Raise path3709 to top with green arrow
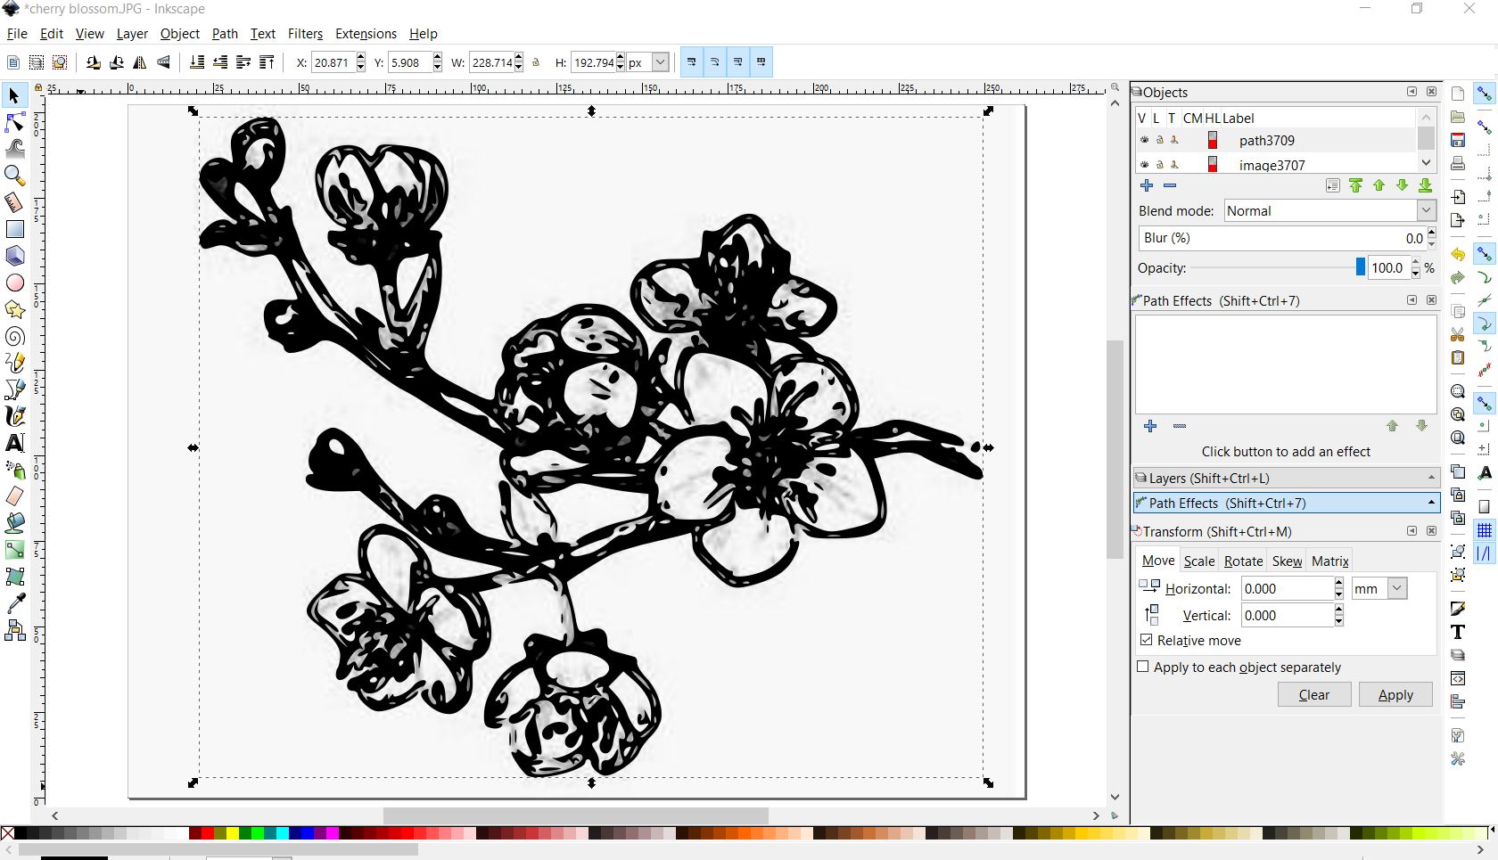The height and width of the screenshot is (860, 1498). pos(1356,185)
